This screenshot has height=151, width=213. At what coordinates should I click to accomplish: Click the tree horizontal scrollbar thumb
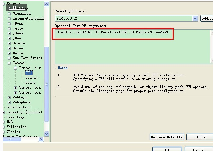click(x=12, y=139)
